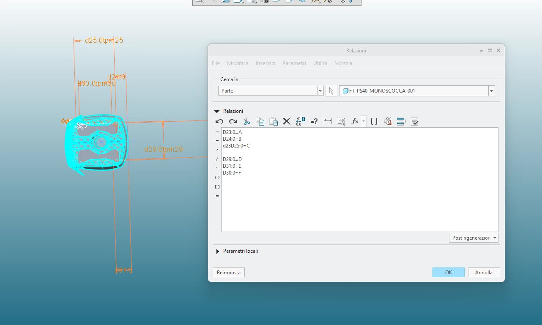Click relation line D30:0=F
This screenshot has height=325, width=542.
[232, 173]
